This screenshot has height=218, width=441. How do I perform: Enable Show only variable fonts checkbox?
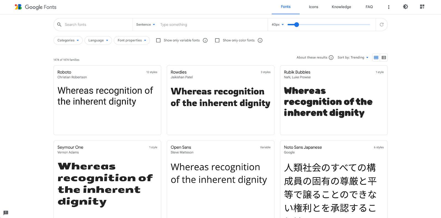pos(158,40)
